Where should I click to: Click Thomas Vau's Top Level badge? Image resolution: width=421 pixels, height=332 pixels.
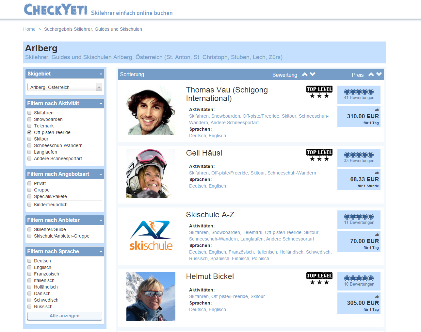click(x=319, y=92)
